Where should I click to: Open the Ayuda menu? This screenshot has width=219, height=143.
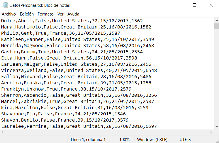tap(73, 14)
